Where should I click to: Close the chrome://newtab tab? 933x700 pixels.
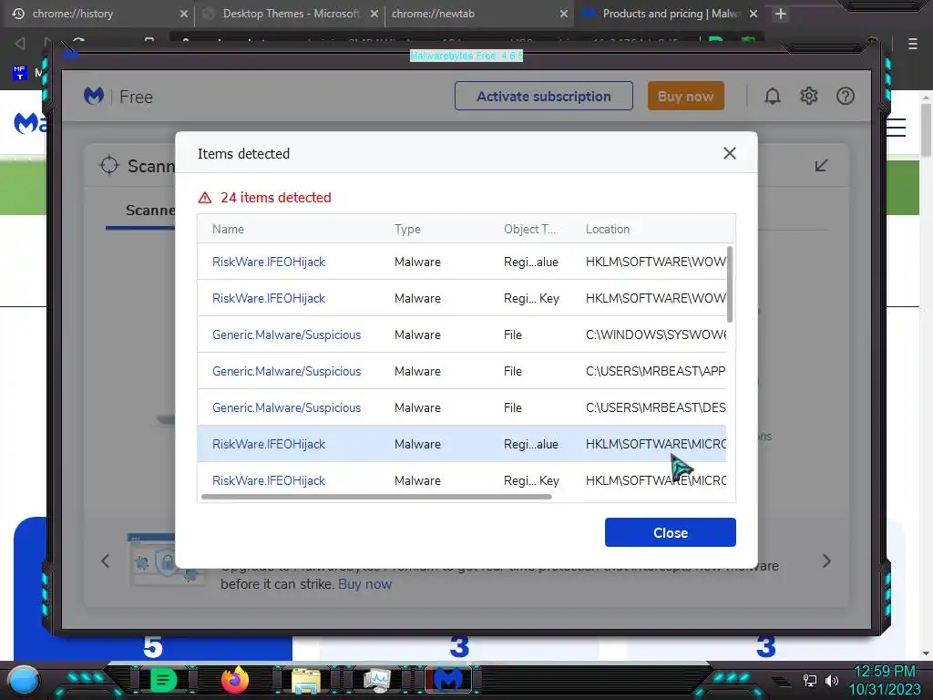pyautogui.click(x=563, y=14)
